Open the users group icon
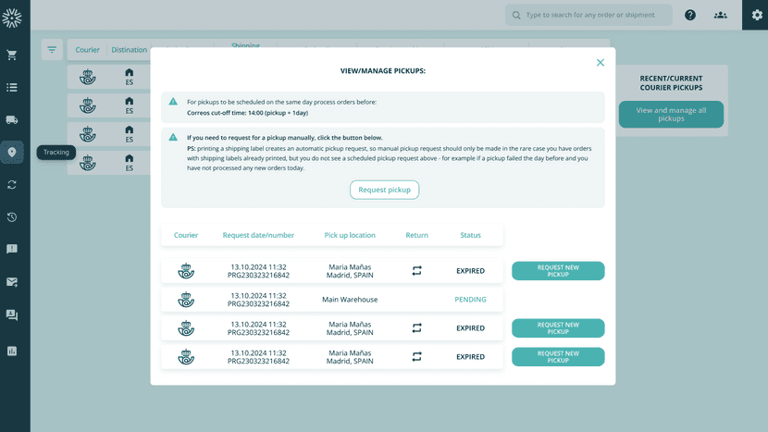 tap(720, 15)
